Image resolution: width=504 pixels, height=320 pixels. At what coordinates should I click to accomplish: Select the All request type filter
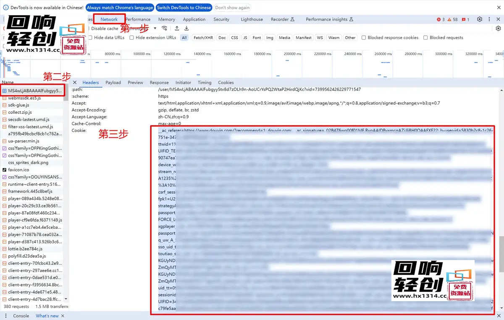pos(184,38)
